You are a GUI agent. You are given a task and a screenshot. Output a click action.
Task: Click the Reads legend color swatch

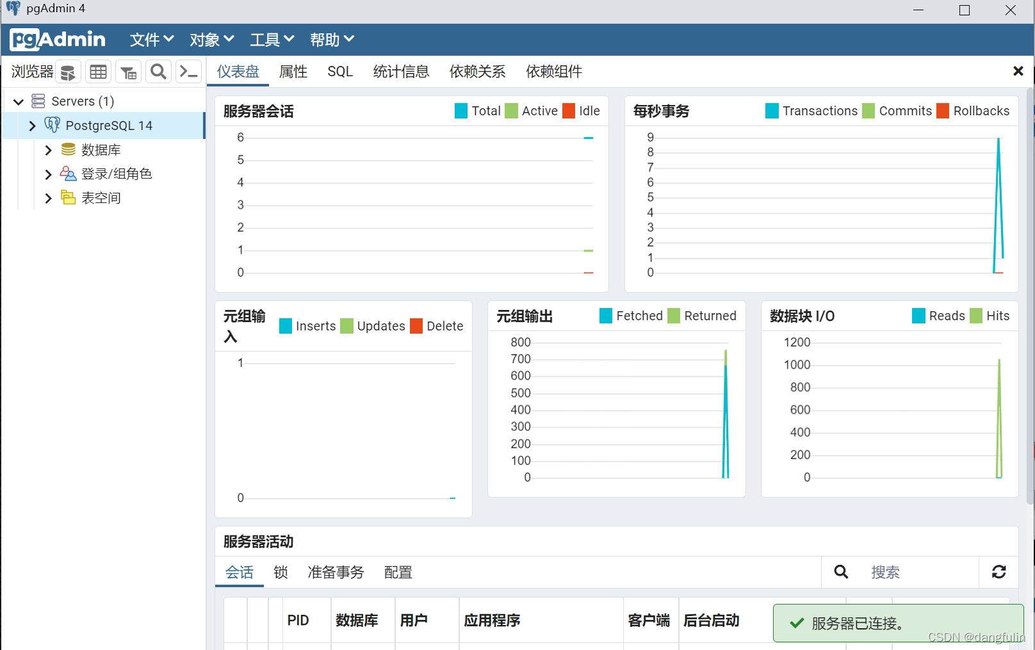point(918,316)
